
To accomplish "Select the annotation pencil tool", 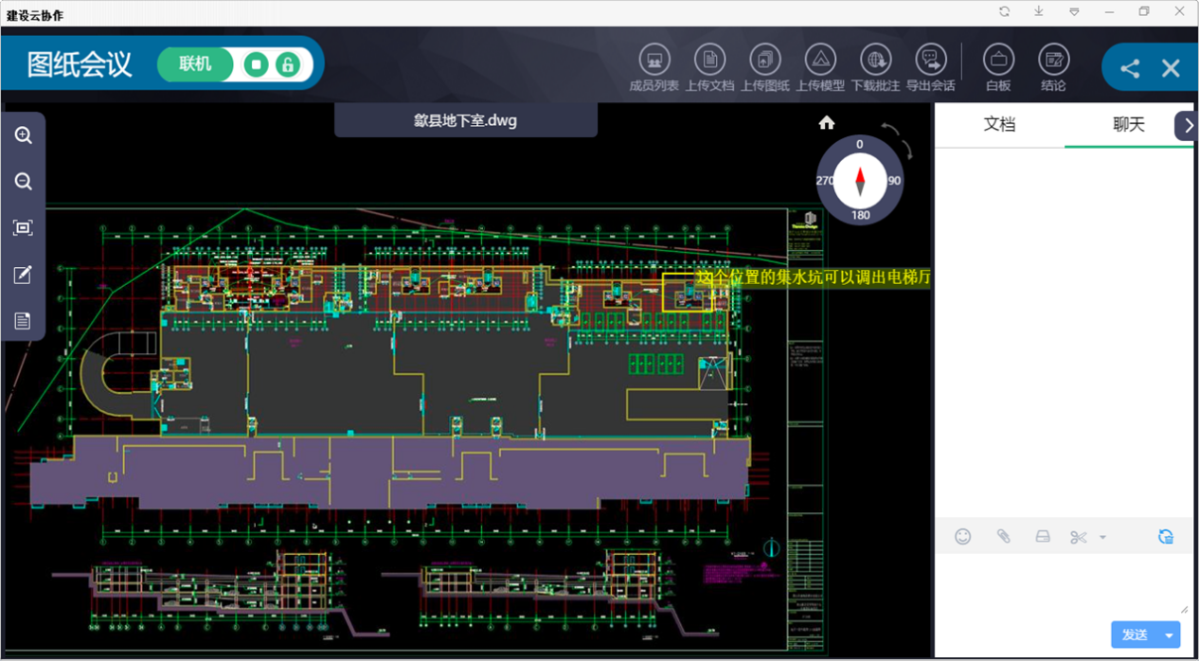I will (24, 275).
